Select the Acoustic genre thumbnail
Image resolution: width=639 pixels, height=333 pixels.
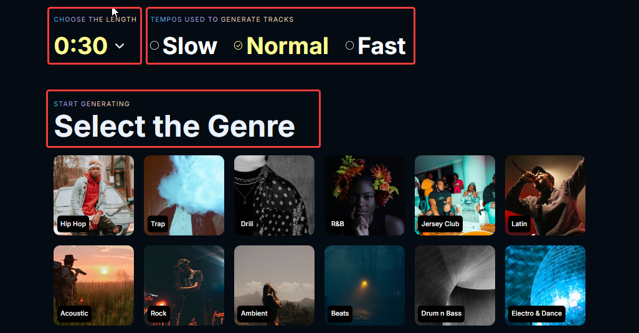click(93, 285)
